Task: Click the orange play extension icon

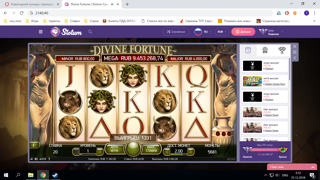Action: (x=295, y=13)
